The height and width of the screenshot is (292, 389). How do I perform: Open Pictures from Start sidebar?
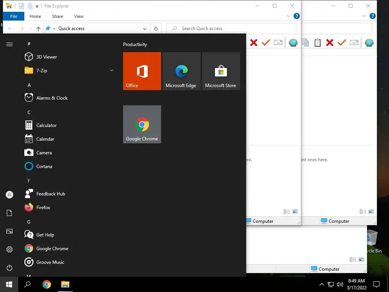[9, 231]
